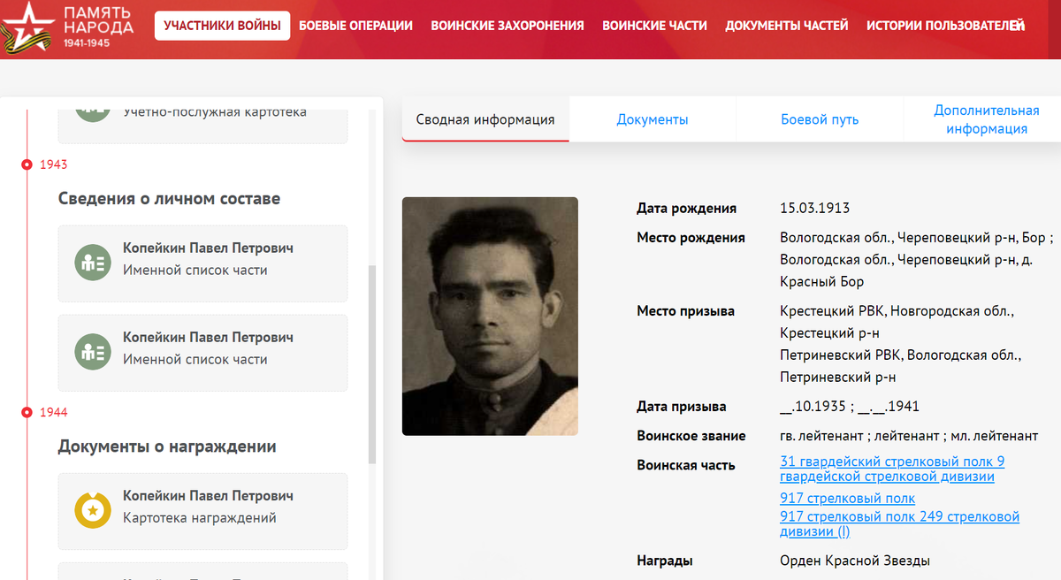The height and width of the screenshot is (580, 1061).
Task: Open the Участники войны menu
Action: click(223, 26)
